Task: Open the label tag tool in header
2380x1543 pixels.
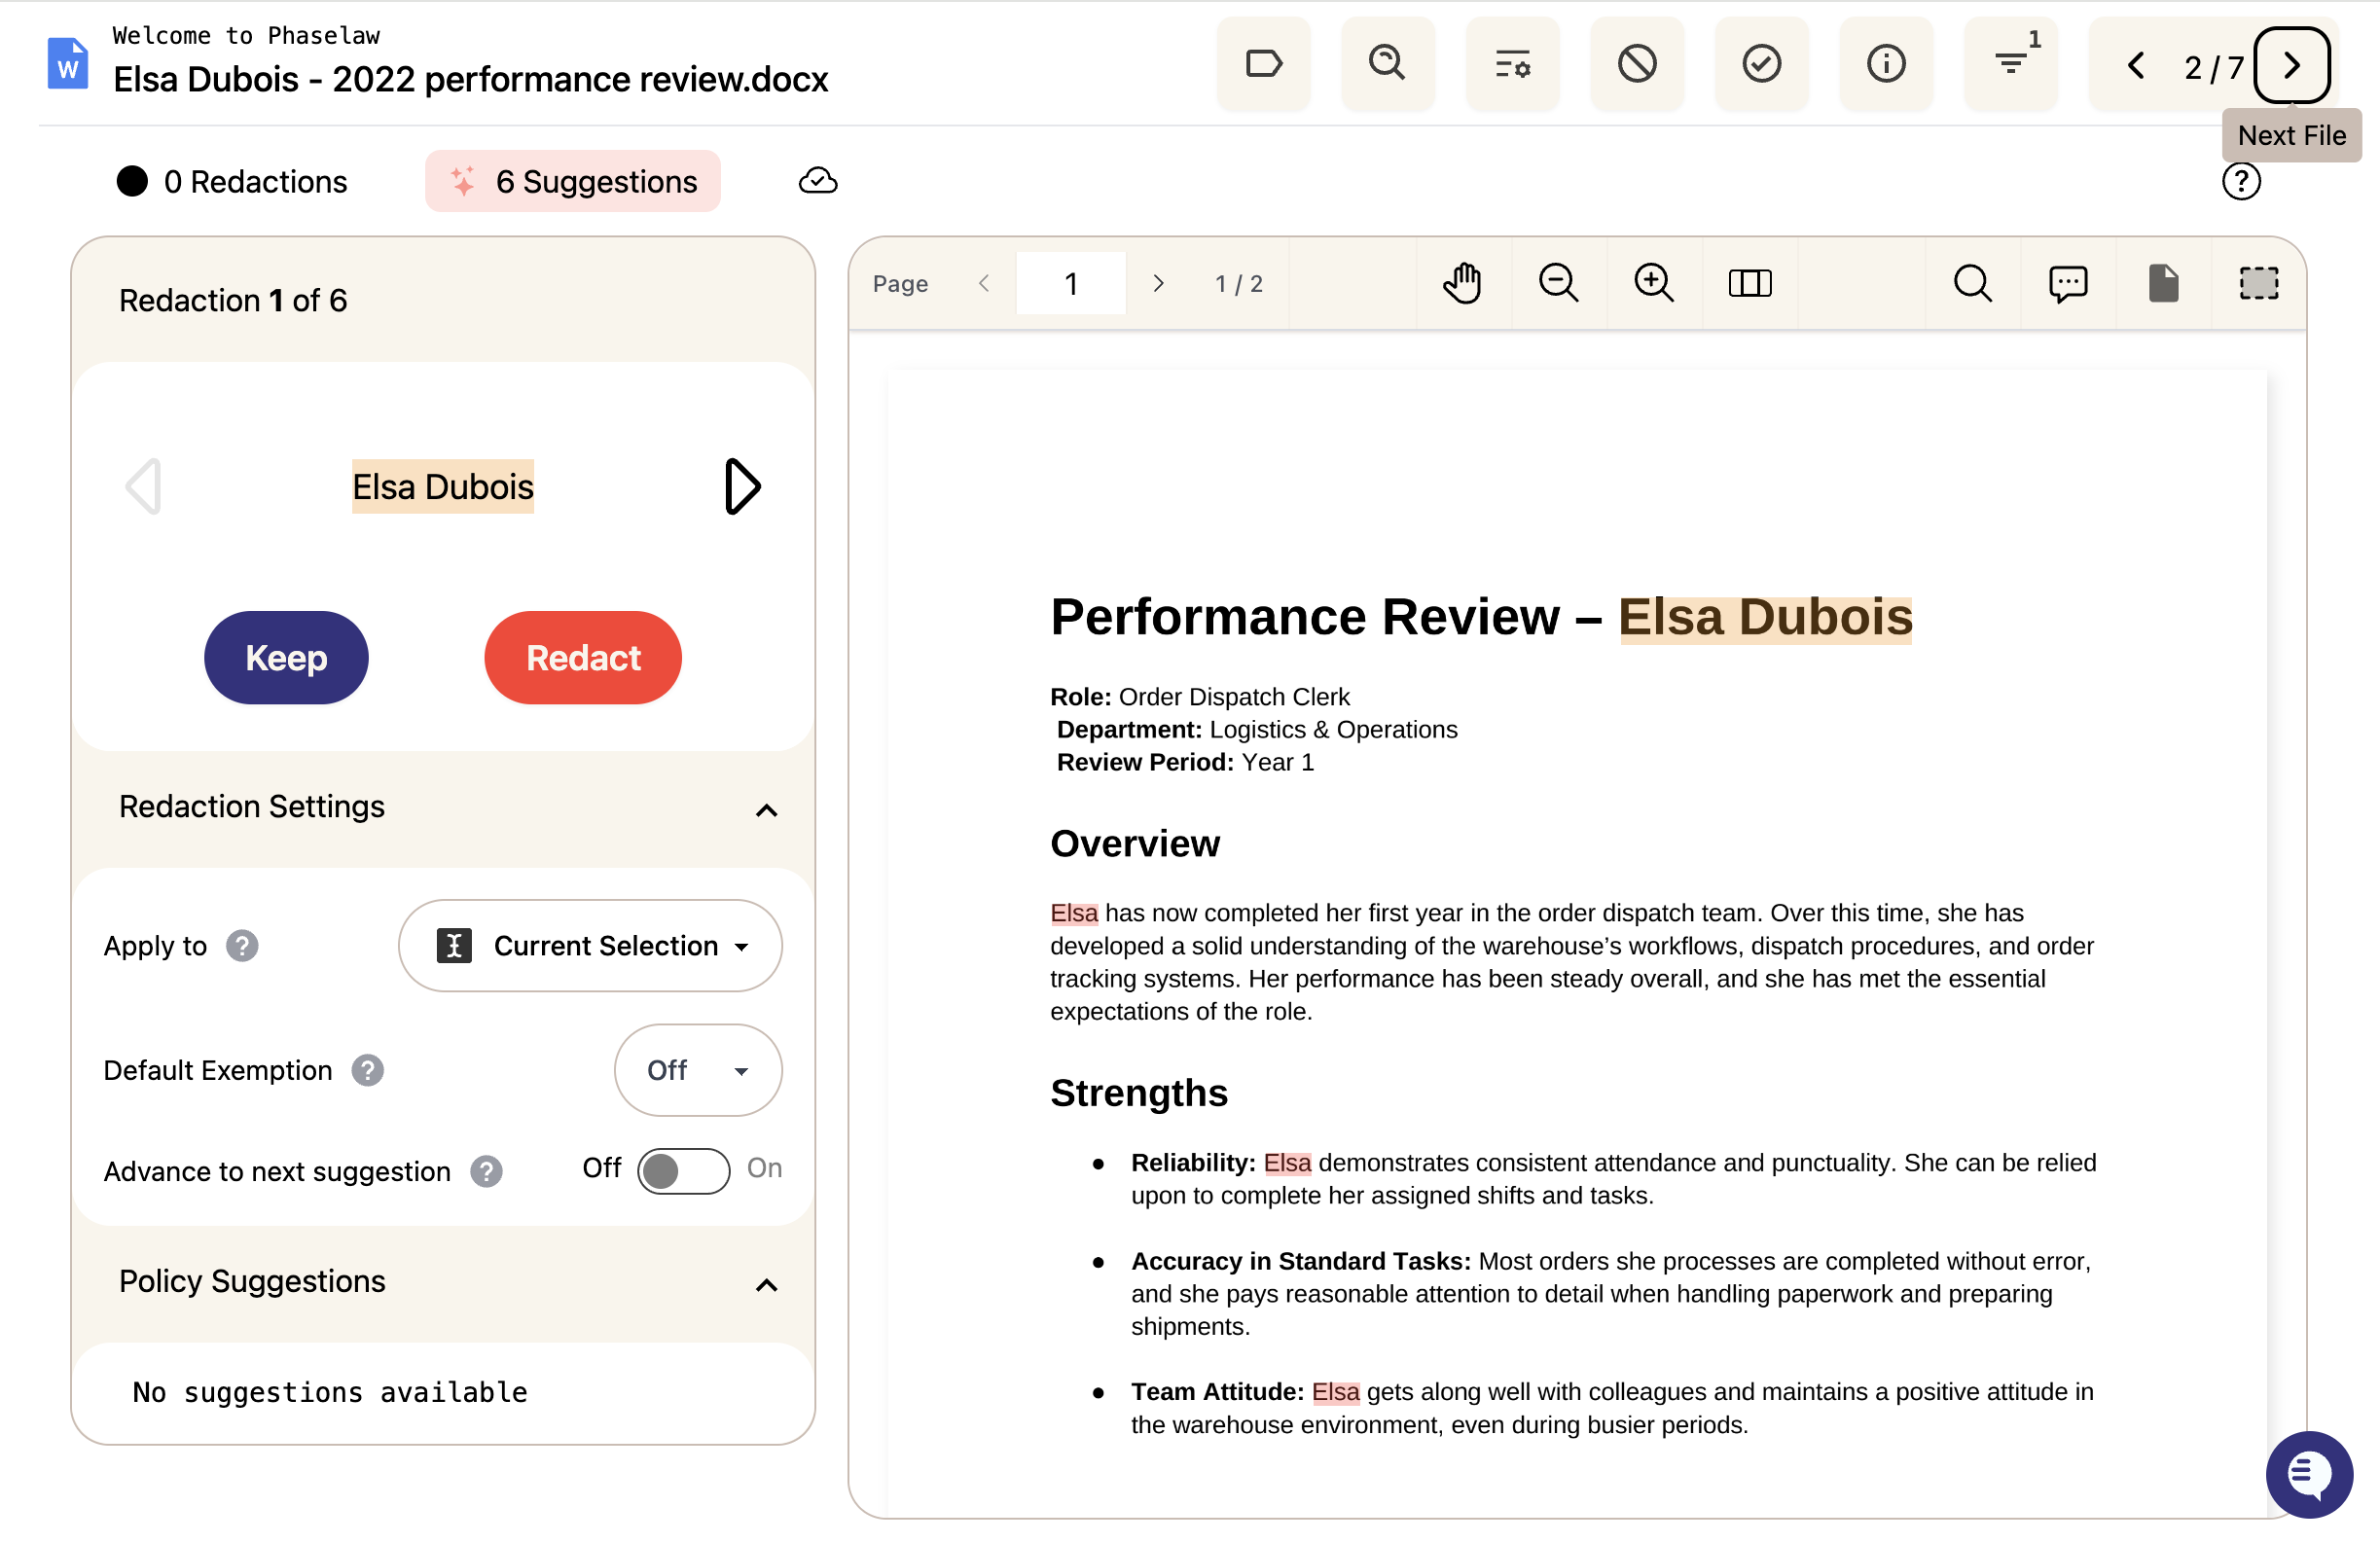Action: (1263, 64)
